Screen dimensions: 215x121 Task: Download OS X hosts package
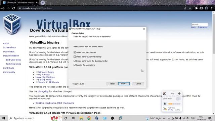pos(44,75)
